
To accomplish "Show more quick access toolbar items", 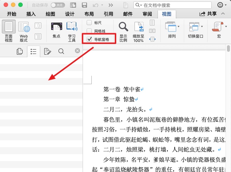I will coord(111,5).
